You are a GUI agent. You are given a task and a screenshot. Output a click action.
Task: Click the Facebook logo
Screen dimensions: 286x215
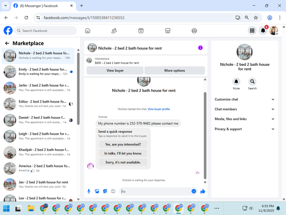click(x=8, y=30)
